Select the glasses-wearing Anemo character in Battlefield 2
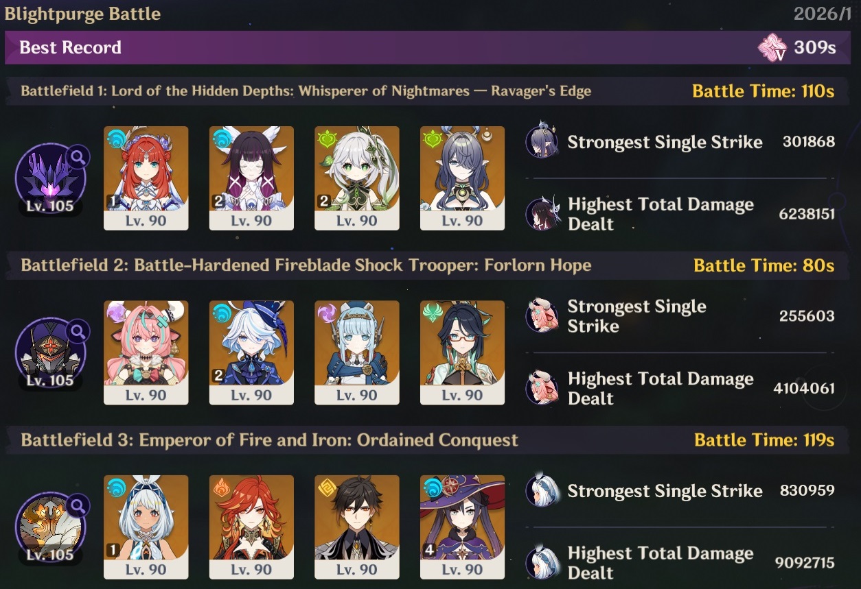 pos(462,352)
